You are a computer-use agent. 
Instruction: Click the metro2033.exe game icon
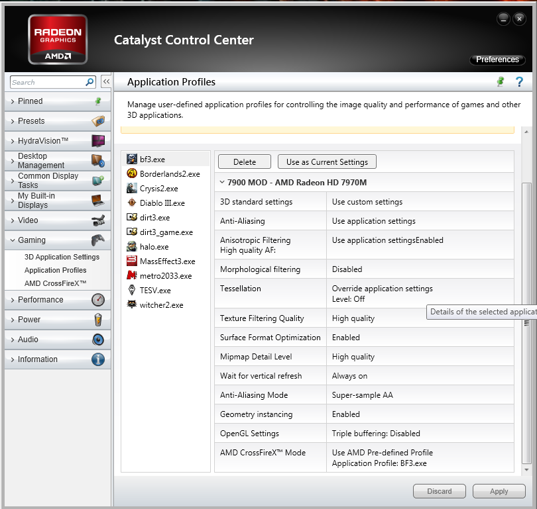(x=132, y=275)
